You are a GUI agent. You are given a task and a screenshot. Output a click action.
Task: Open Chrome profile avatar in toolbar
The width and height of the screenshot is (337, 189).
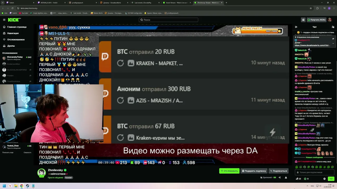coord(329,8)
